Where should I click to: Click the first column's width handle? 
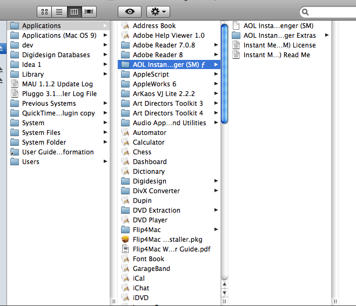click(114, 301)
